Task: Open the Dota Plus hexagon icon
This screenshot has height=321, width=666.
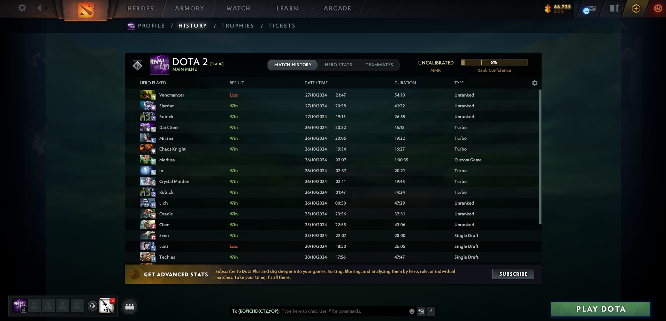Action: (x=636, y=8)
